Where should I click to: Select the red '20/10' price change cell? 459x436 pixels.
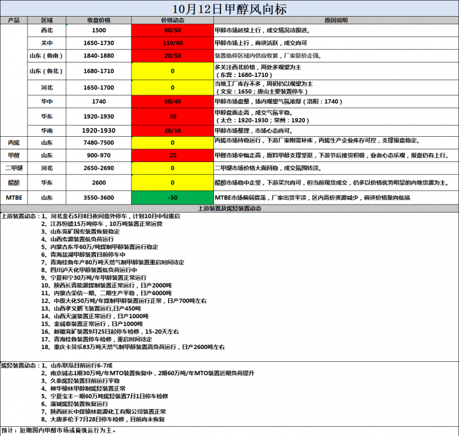click(173, 130)
